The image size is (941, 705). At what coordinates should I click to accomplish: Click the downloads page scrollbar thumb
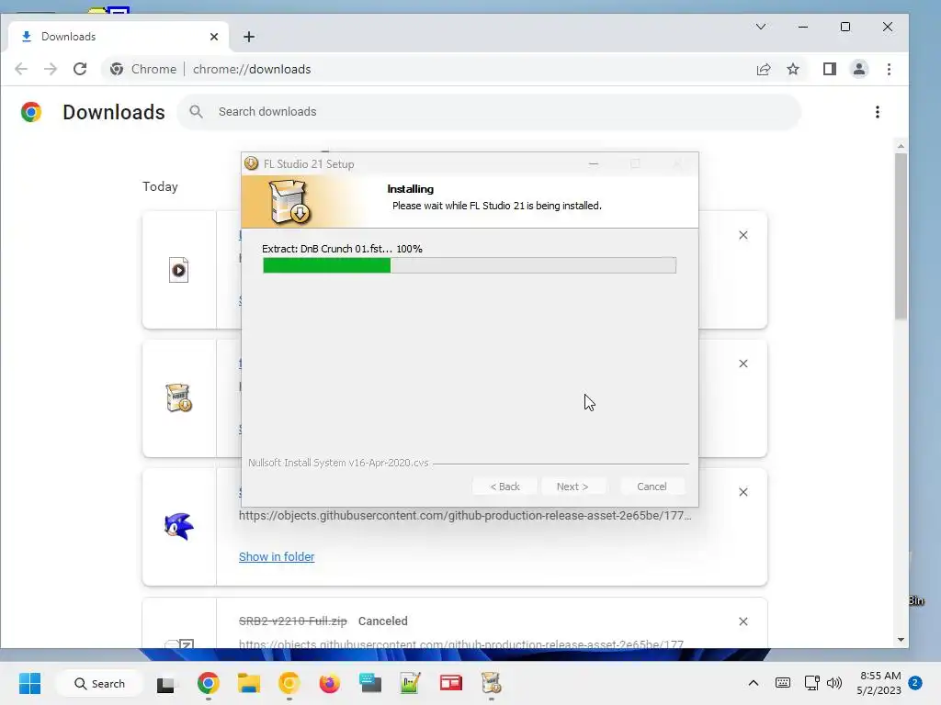[x=901, y=236]
